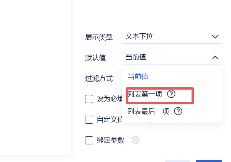Screen dimensions: 231x162
Task: Click 默认值 combo box showing 当前值
Action: (x=169, y=57)
